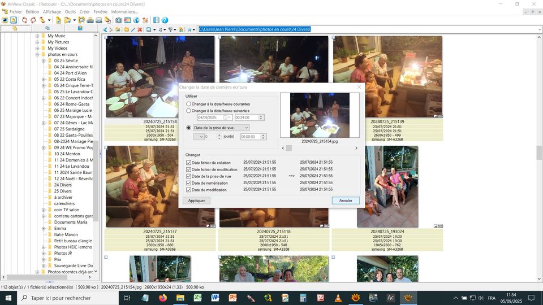This screenshot has height=305, width=543.
Task: Click the Print toolbar icon
Action: (90, 20)
